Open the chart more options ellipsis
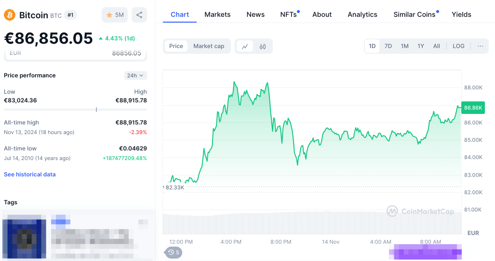Viewport: 495px width, 261px height. tap(481, 46)
